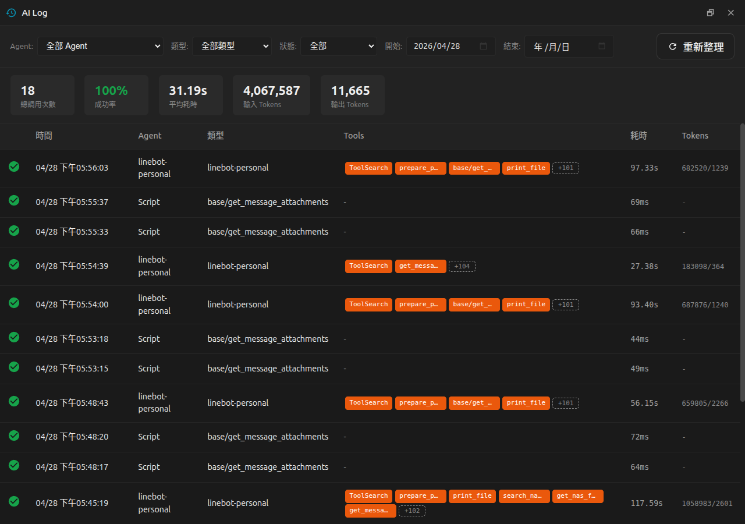Click the 11,665 輸出 Tokens card

pyautogui.click(x=353, y=95)
